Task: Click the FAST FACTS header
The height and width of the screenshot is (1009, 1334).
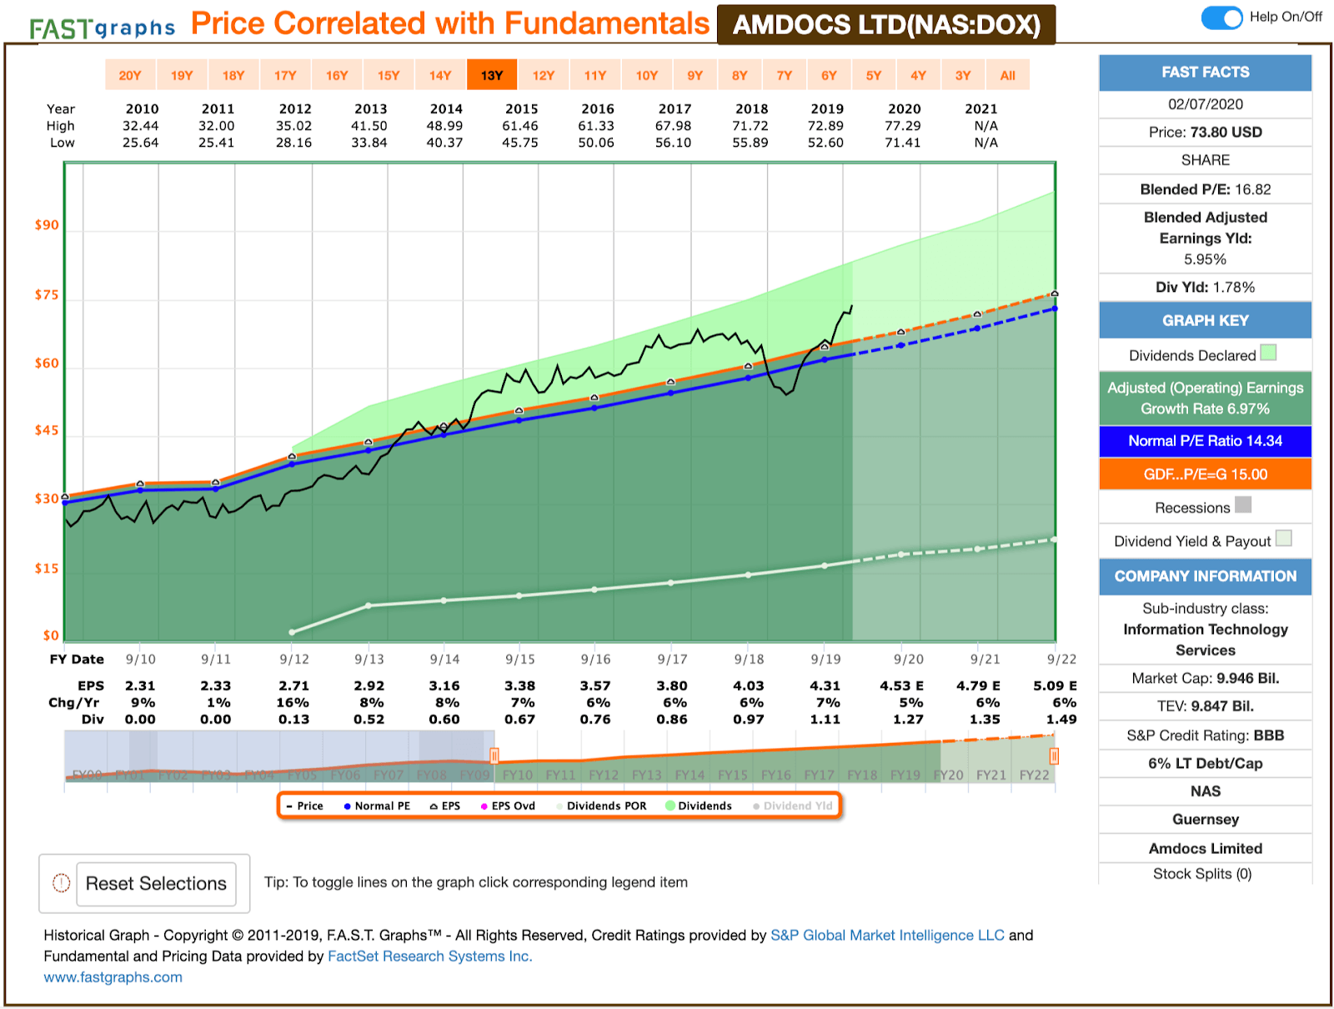Action: coord(1205,73)
